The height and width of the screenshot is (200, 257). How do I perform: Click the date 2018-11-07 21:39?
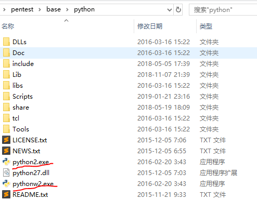point(163,75)
